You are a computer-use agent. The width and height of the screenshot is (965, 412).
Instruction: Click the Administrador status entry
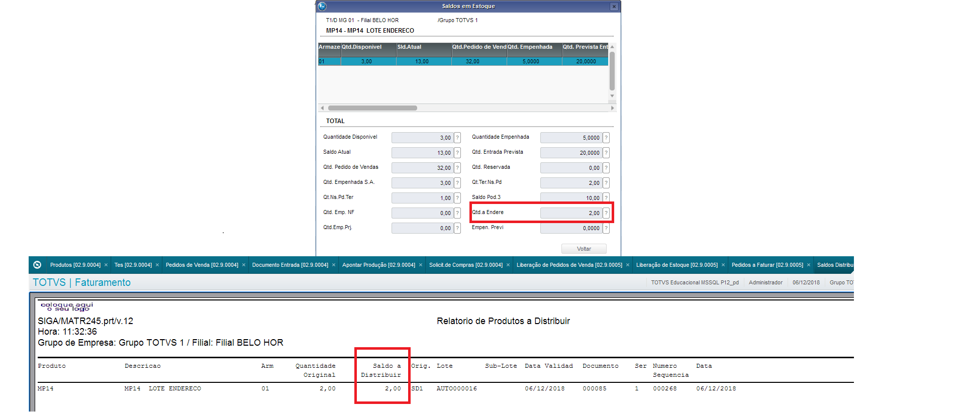click(x=765, y=282)
